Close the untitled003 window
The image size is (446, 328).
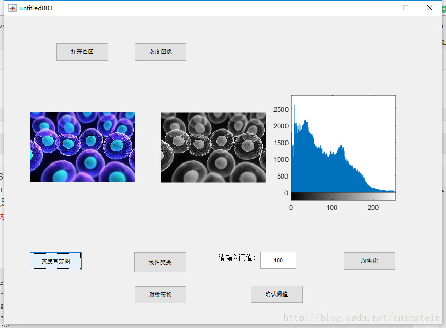pos(429,8)
